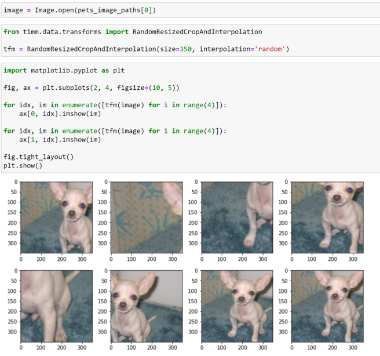Viewport: 380px width, 356px height.
Task: Click the tfm = RandomResizedCropAndInterpolation assignment line
Action: 146,49
